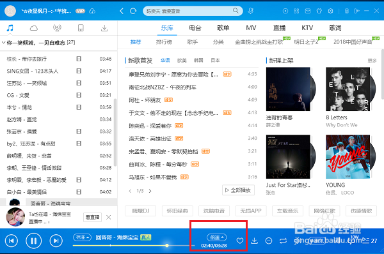Select the 歌手 sub-tab
The width and height of the screenshot is (384, 254).
tap(192, 42)
